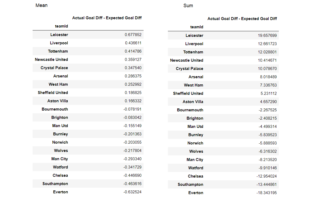The image size is (324, 204).
Task: Select Liverpool's mean value 0.436611
Action: [133, 43]
